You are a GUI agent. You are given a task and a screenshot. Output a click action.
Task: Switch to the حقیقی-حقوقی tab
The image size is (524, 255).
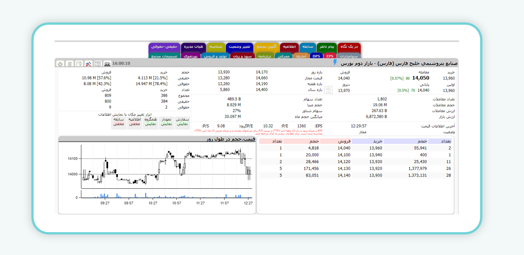coord(164,47)
